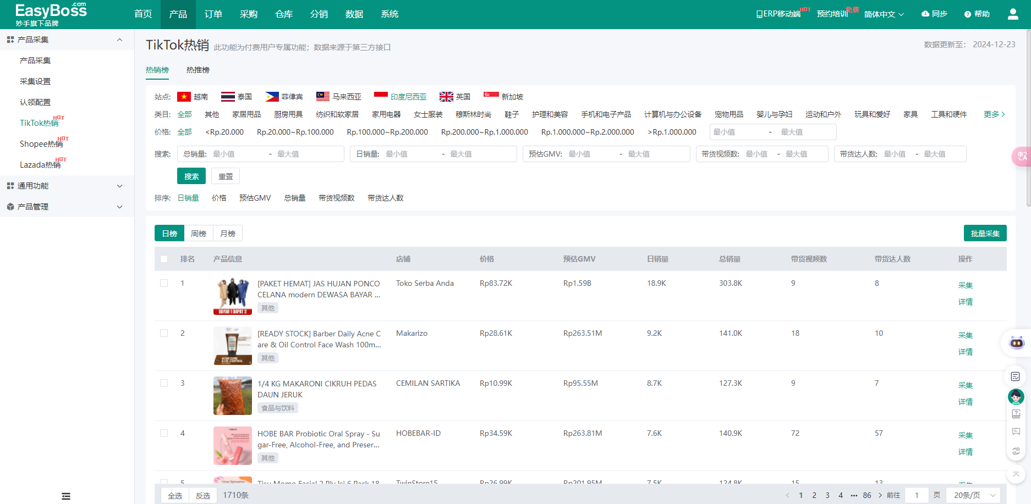
Task: Check the row for MAKARONI CIKRUH PEDAS
Action: click(164, 383)
